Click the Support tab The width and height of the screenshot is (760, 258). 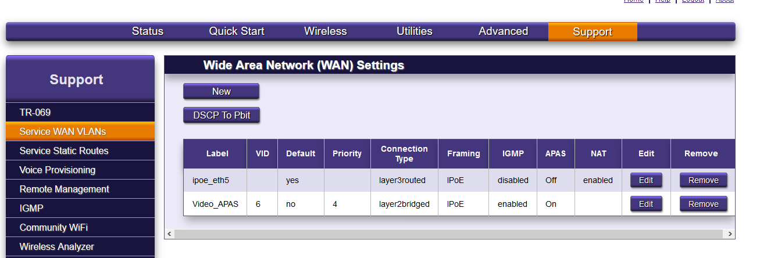point(592,32)
